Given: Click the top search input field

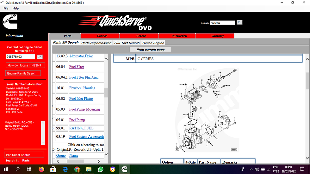Looking at the screenshot, I should pos(222,23).
